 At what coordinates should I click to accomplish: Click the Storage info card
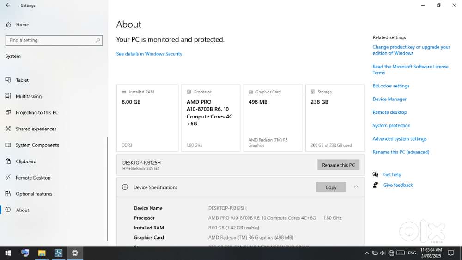[x=334, y=118]
